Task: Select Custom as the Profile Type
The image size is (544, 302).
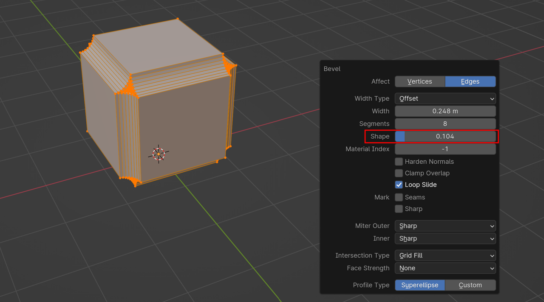Action: click(470, 285)
